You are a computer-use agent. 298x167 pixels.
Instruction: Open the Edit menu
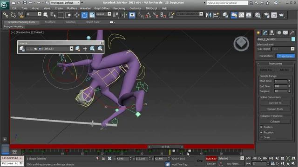[x=14, y=8]
